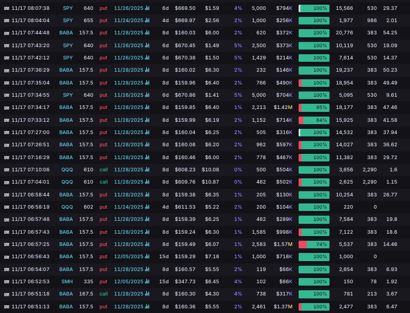
Task: Click the 100% bar in 06:58:19 QQQ row
Action: click(314, 207)
